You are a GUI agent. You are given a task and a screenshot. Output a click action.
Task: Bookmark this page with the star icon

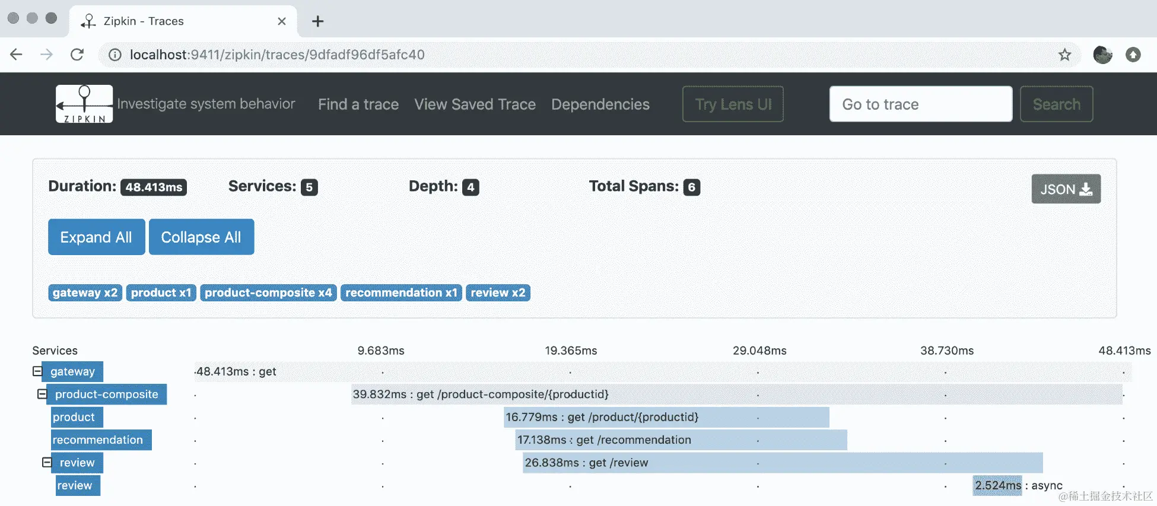[1065, 55]
